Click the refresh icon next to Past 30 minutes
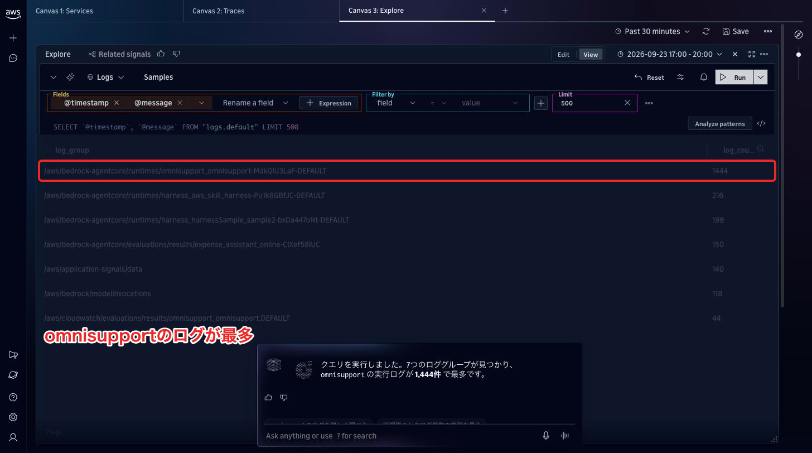Image resolution: width=812 pixels, height=453 pixels. point(706,31)
